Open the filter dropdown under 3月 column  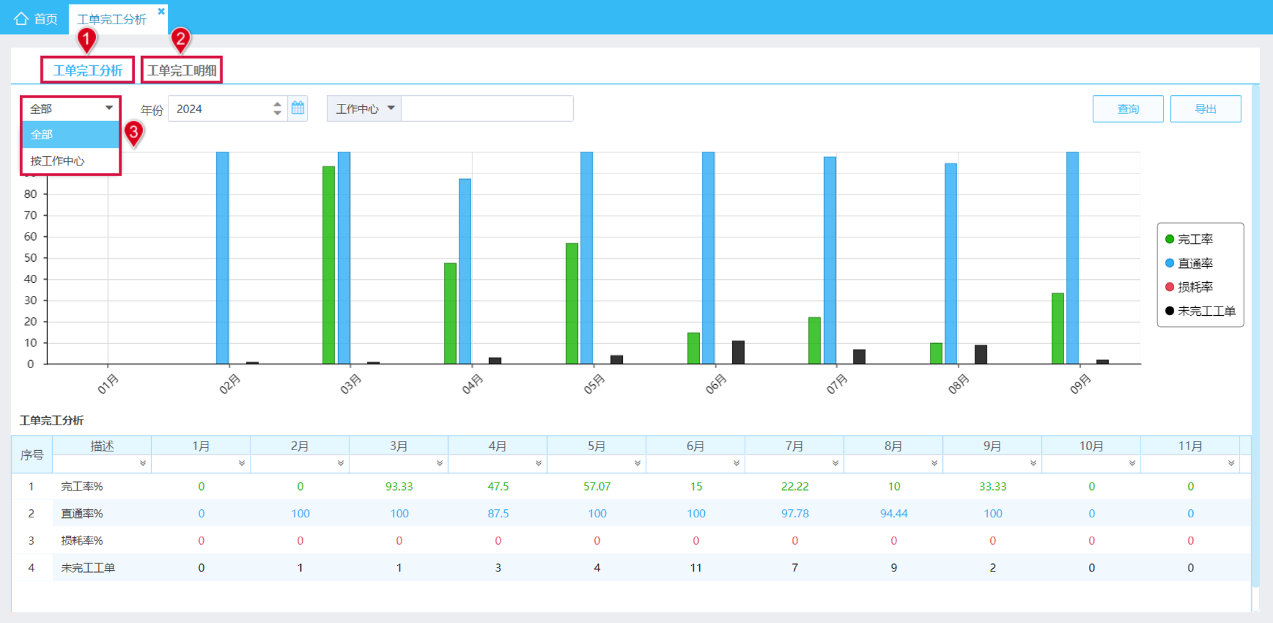[x=439, y=463]
